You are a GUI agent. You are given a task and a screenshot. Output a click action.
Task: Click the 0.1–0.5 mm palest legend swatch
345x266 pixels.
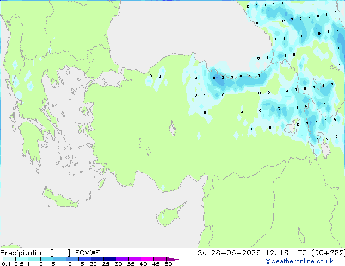pyautogui.click(x=9, y=259)
